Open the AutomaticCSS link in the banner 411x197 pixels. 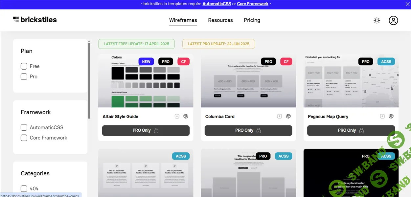coord(217,4)
